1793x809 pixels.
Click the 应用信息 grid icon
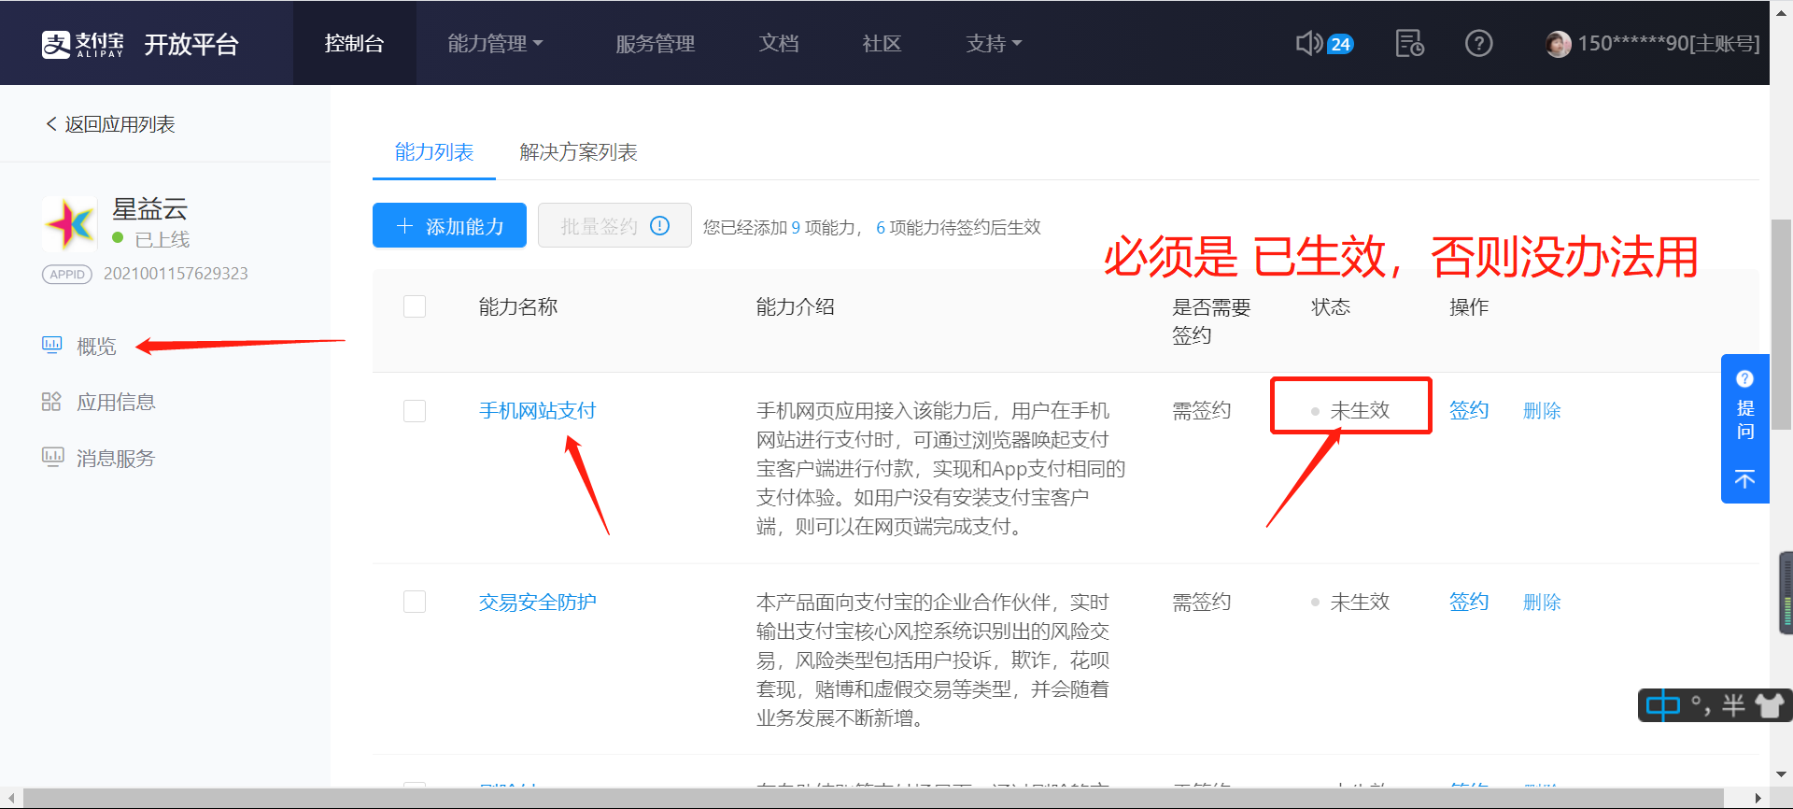click(51, 402)
